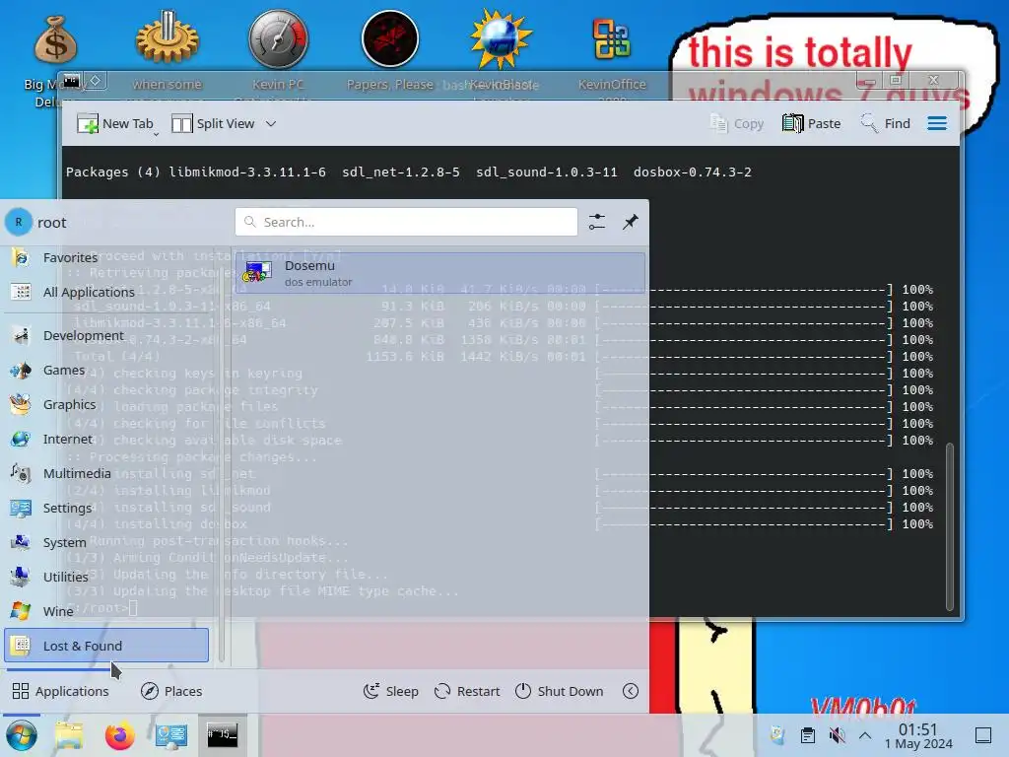Screen dimensions: 1009x757
Task: Open a New Tab in Konsole
Action: click(x=116, y=123)
